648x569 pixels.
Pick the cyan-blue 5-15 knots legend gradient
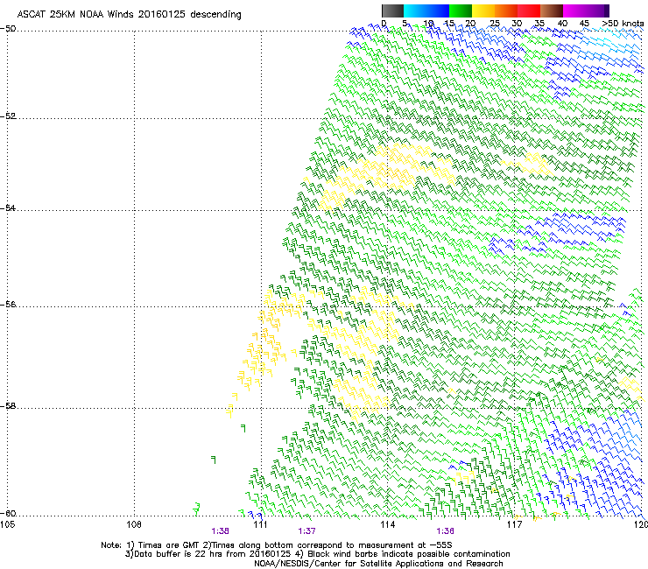click(426, 11)
